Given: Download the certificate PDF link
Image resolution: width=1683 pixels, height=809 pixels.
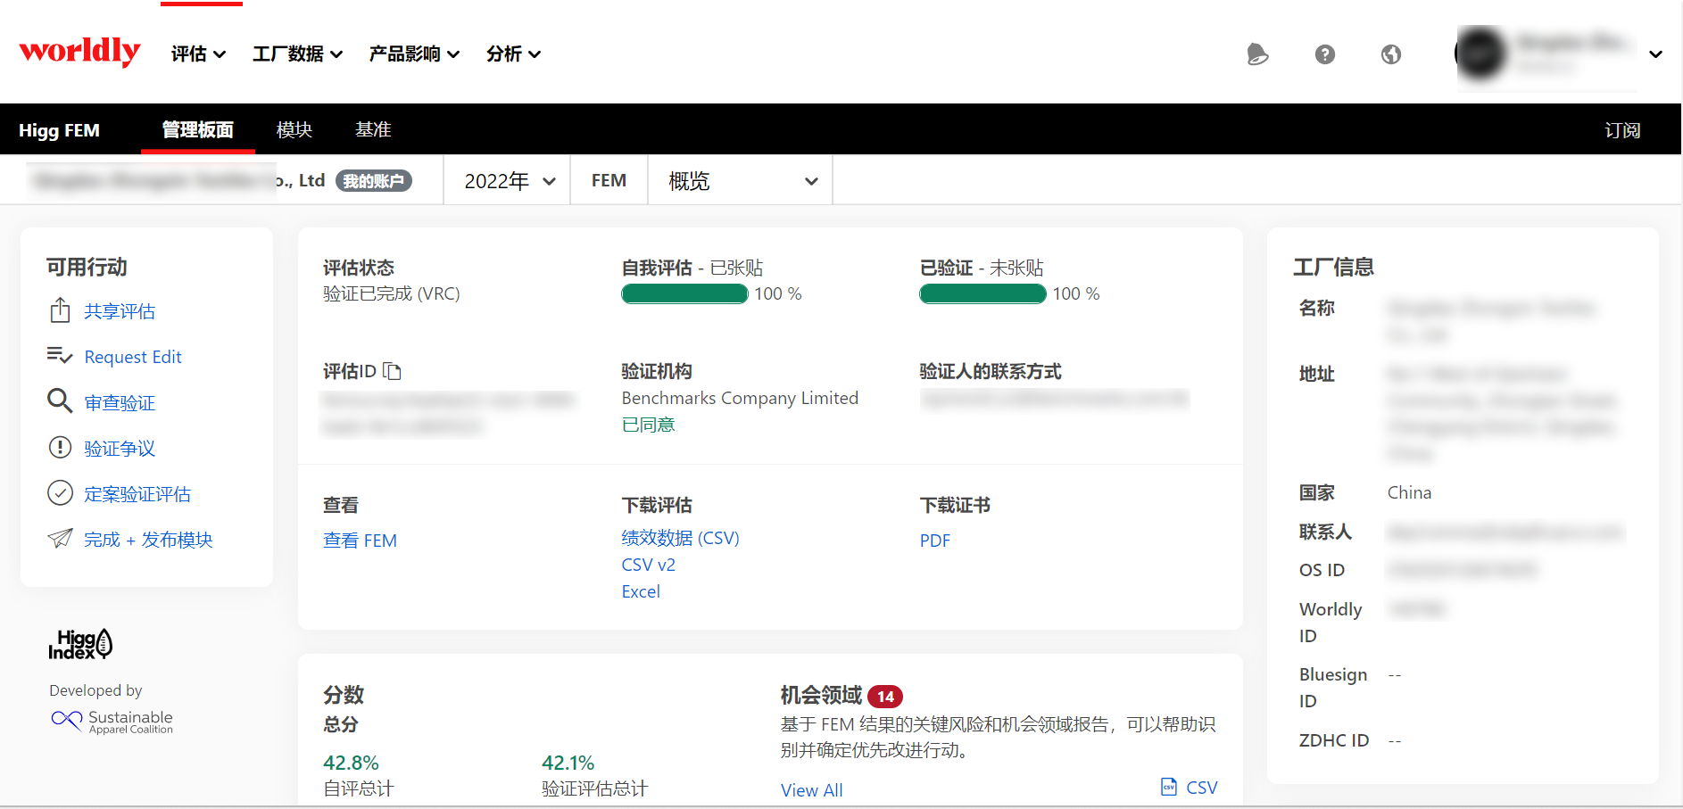Looking at the screenshot, I should [x=934, y=541].
